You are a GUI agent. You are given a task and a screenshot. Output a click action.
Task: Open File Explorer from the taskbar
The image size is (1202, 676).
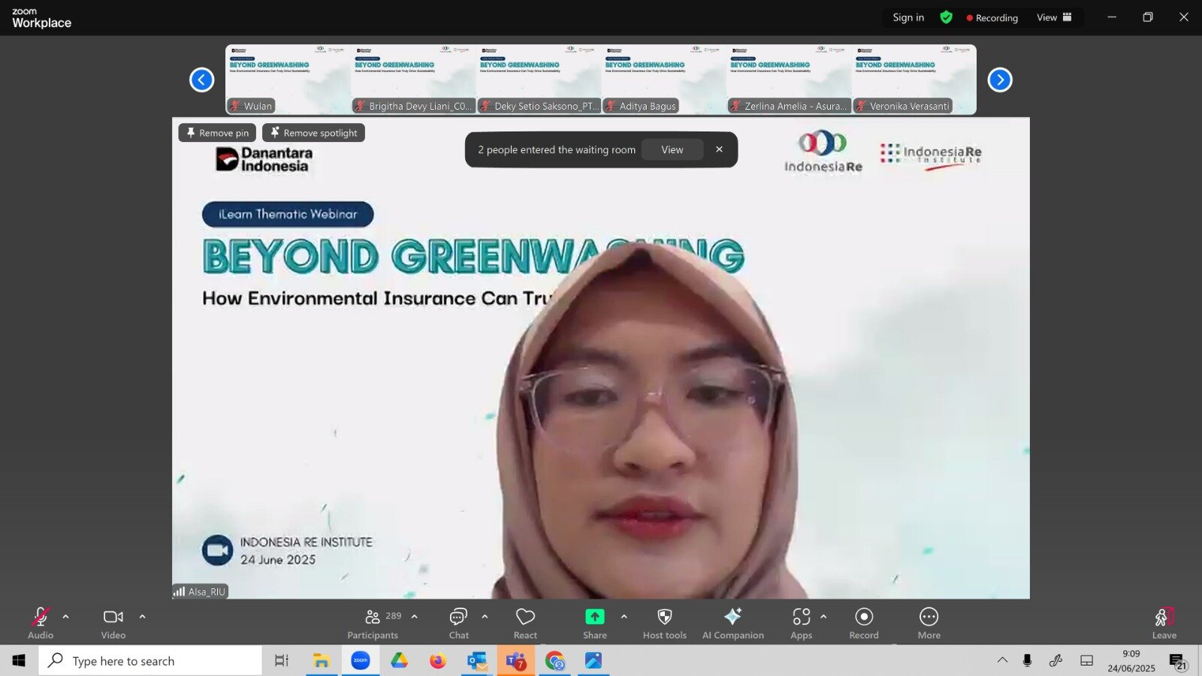point(322,660)
